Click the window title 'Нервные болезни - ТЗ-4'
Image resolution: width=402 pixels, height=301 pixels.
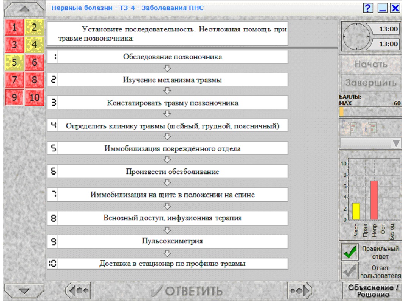click(128, 8)
